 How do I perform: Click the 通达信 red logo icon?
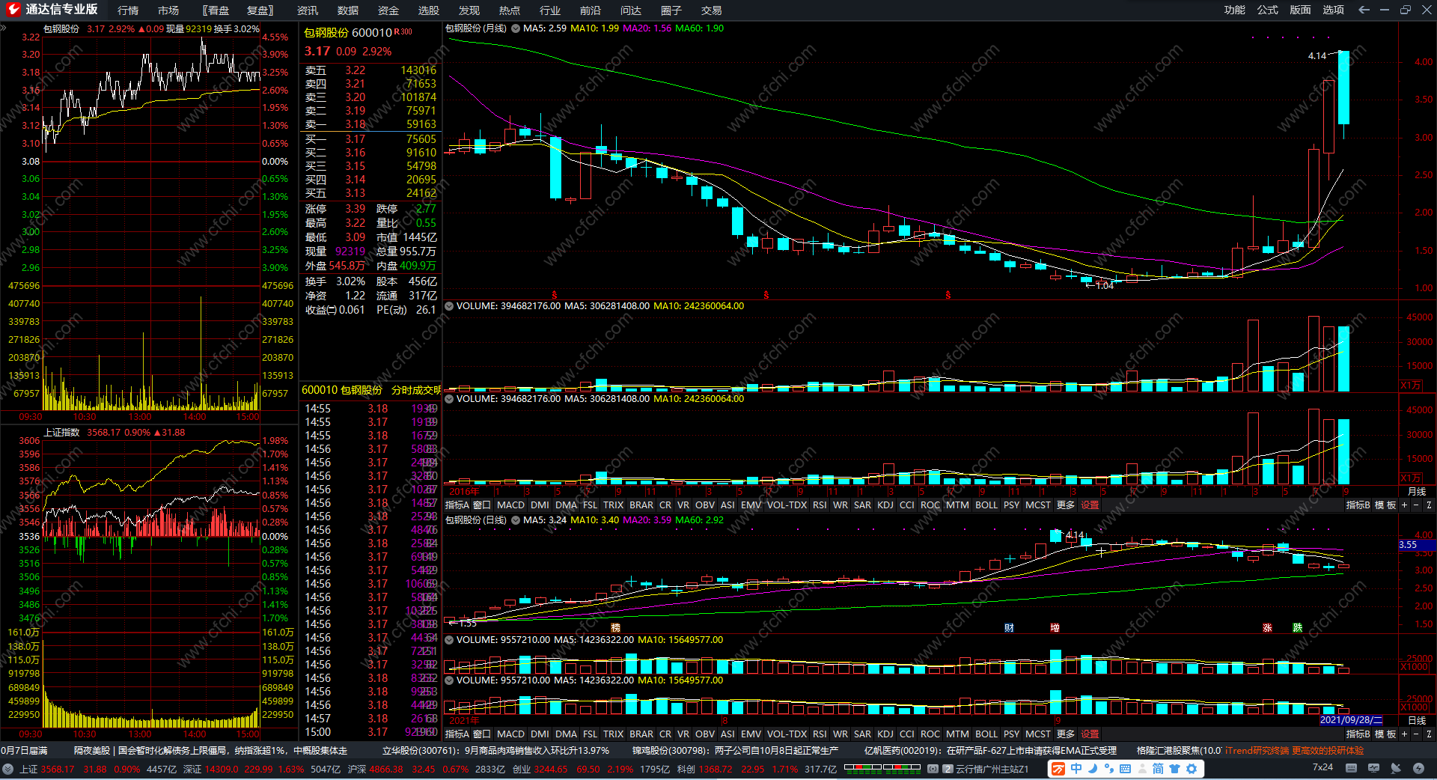pos(13,10)
